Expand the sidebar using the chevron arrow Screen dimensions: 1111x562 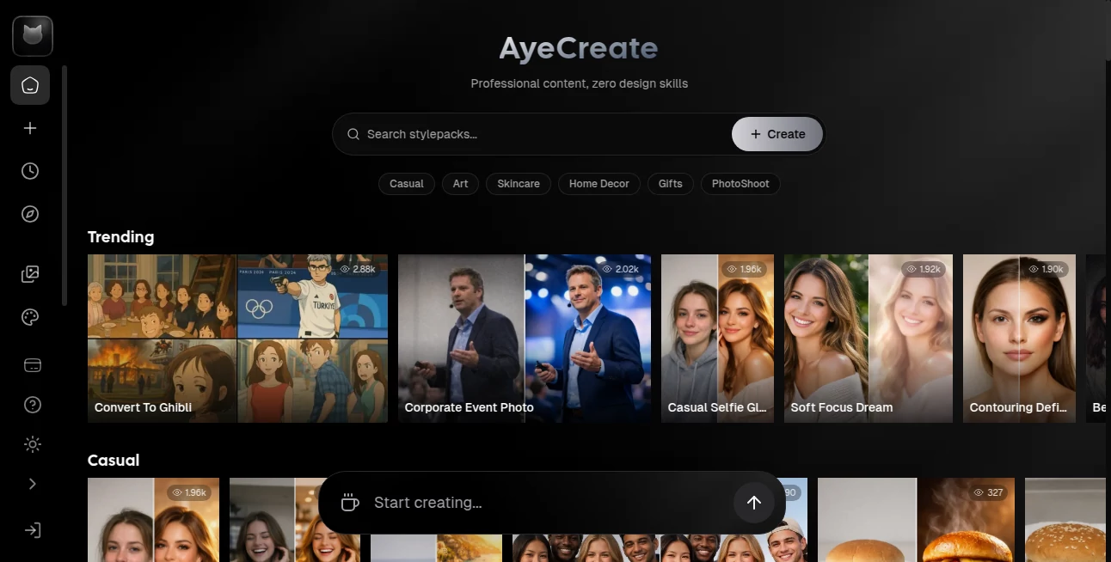pyautogui.click(x=32, y=483)
